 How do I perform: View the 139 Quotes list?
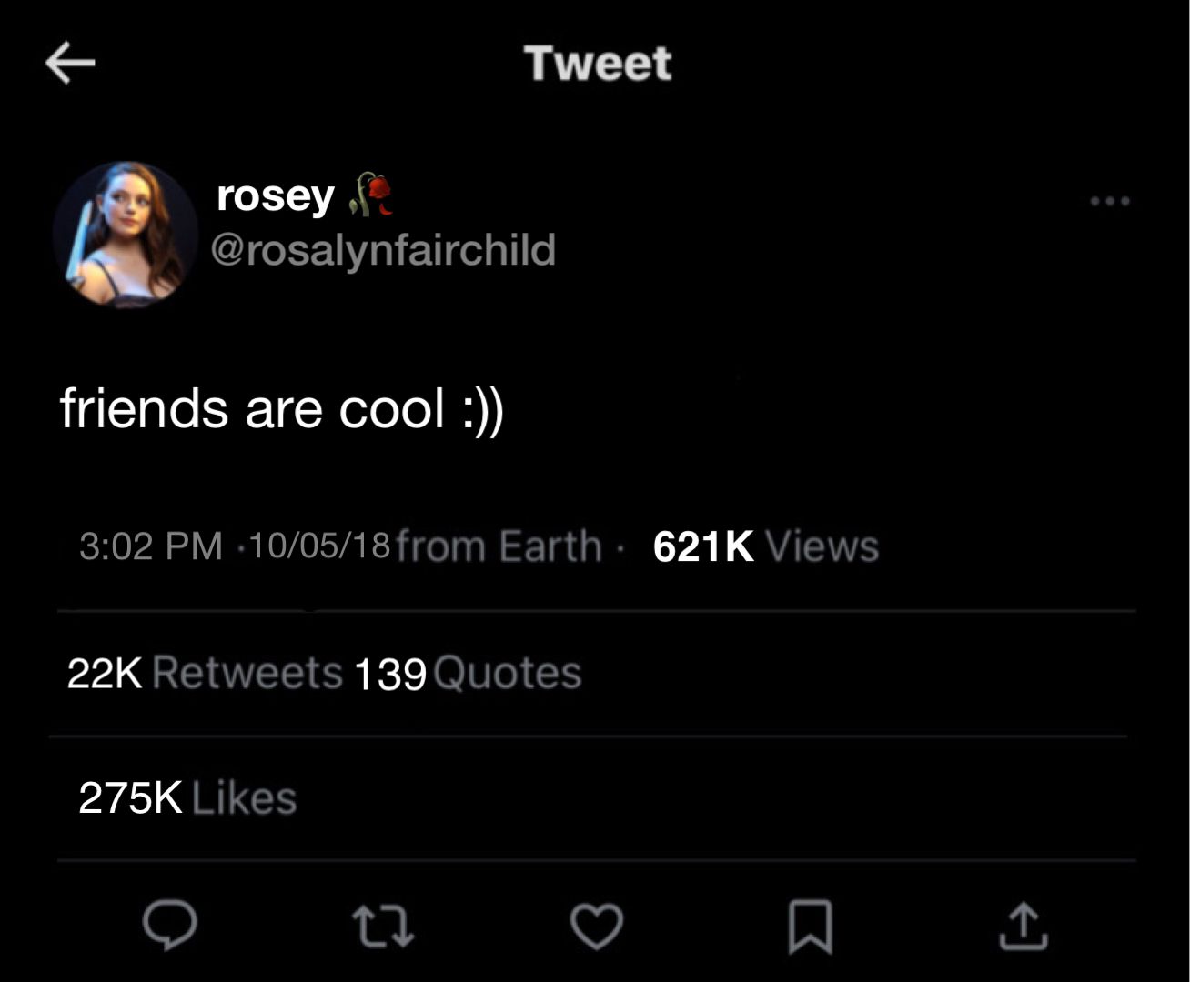[x=468, y=674]
